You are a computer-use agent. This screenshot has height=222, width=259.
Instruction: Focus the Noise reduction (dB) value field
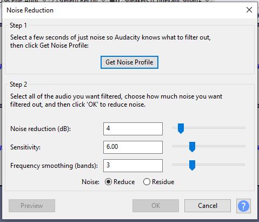click(x=133, y=129)
